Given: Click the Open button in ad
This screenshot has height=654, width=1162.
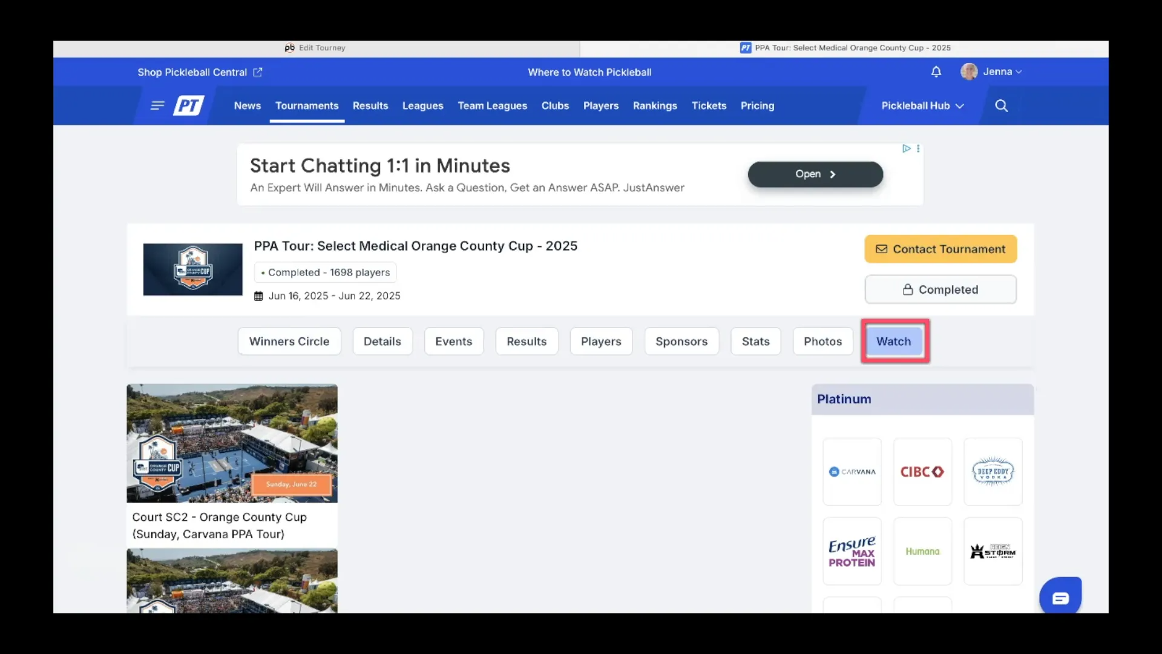Looking at the screenshot, I should [815, 174].
